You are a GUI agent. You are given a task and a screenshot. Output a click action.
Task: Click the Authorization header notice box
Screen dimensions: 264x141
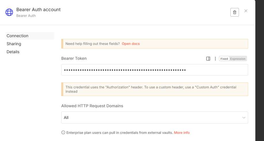[x=154, y=89]
